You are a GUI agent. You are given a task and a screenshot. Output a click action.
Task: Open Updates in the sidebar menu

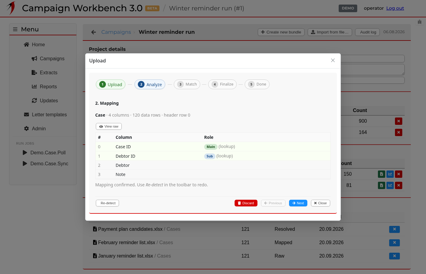45,100
